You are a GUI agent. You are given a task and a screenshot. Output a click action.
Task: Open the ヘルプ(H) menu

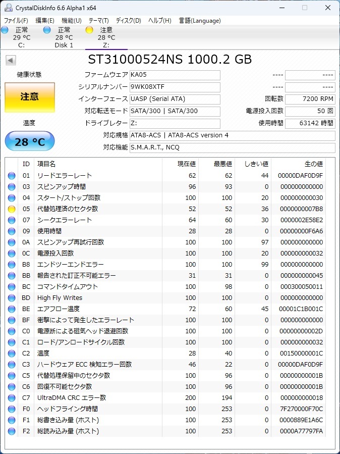pos(159,21)
